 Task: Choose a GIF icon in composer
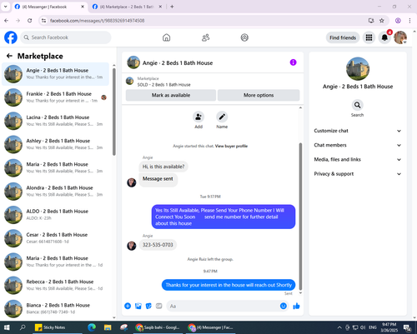[x=158, y=306]
